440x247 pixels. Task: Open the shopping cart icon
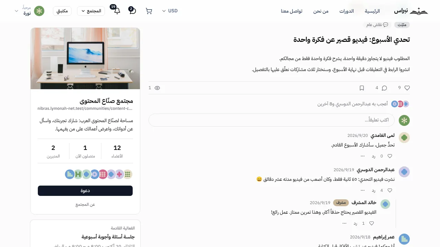tap(149, 11)
